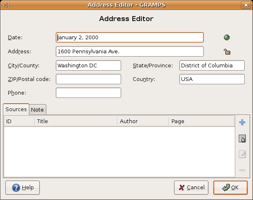This screenshot has width=253, height=200.
Task: Sort sources by the Title column header
Action: [x=76, y=121]
